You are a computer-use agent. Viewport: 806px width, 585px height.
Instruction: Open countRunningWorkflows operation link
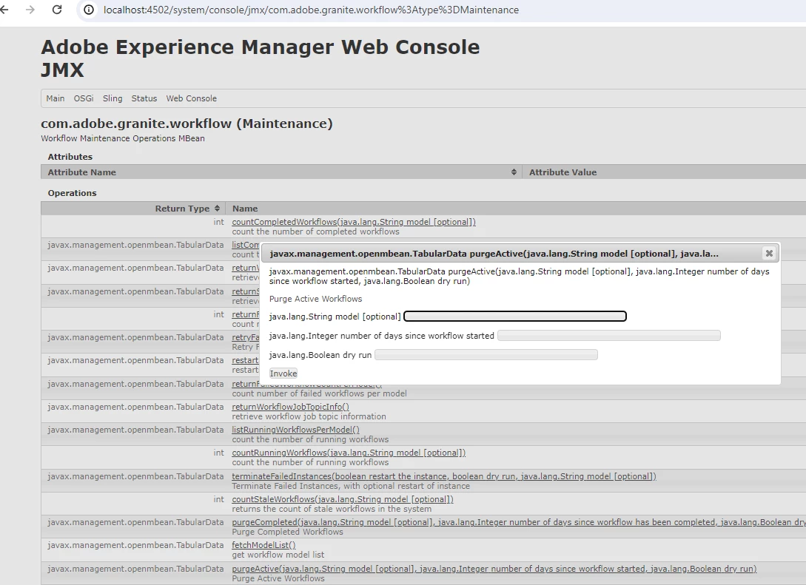[x=349, y=453]
